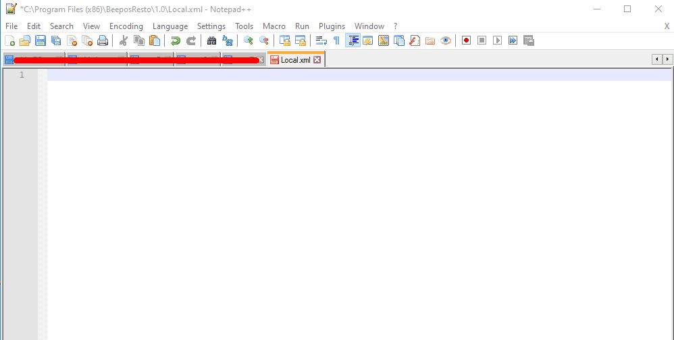Close the Local.xml tab
Viewport: 674px width, 340px height.
click(x=317, y=60)
